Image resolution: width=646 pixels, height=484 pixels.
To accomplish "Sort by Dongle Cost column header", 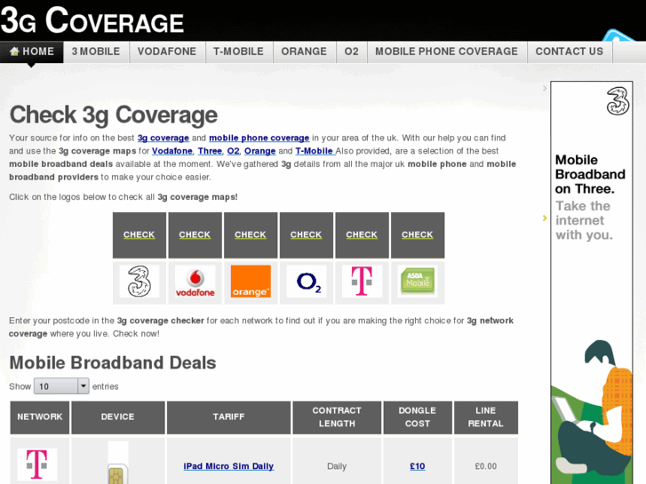I will [x=418, y=417].
